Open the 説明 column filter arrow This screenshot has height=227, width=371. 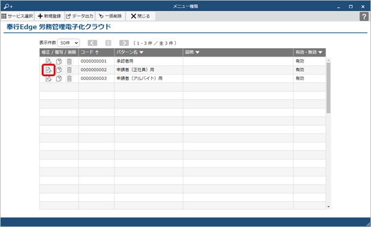tap(197, 52)
